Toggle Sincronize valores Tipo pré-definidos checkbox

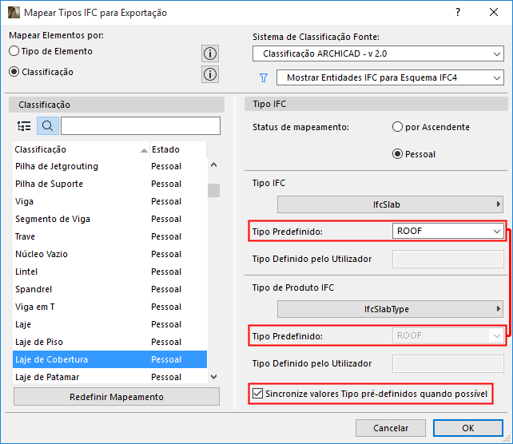(257, 394)
